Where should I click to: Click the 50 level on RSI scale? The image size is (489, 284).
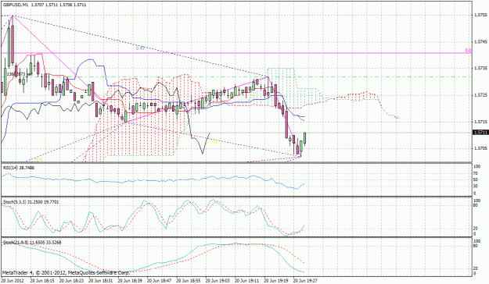point(476,179)
